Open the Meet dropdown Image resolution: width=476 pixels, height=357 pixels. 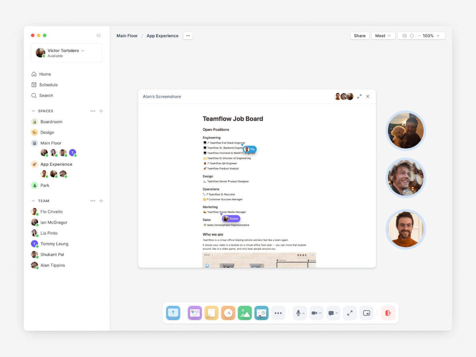point(383,36)
